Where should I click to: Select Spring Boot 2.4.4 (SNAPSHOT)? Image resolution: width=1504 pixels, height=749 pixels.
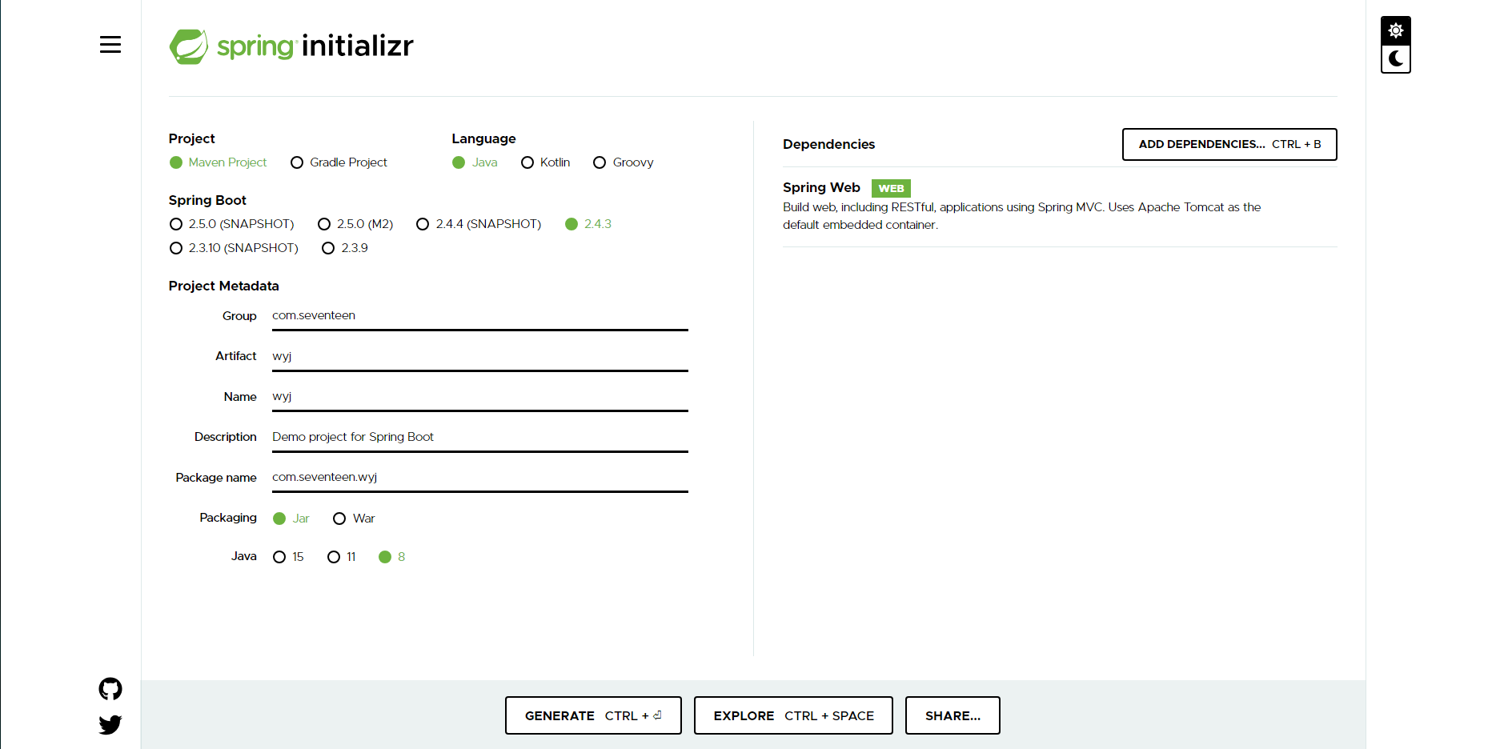point(479,224)
